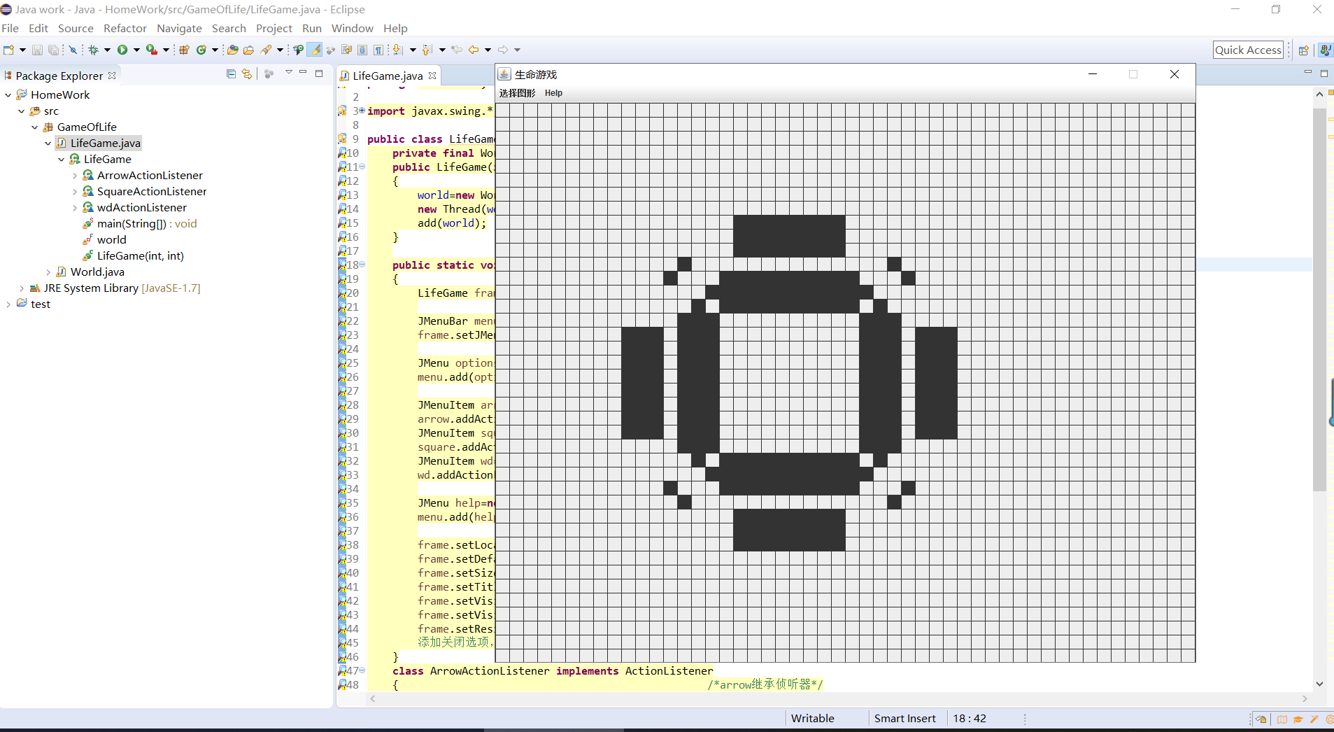Click the graduation cap status bar icon
Screen dimensions: 1334x732
point(1298,719)
